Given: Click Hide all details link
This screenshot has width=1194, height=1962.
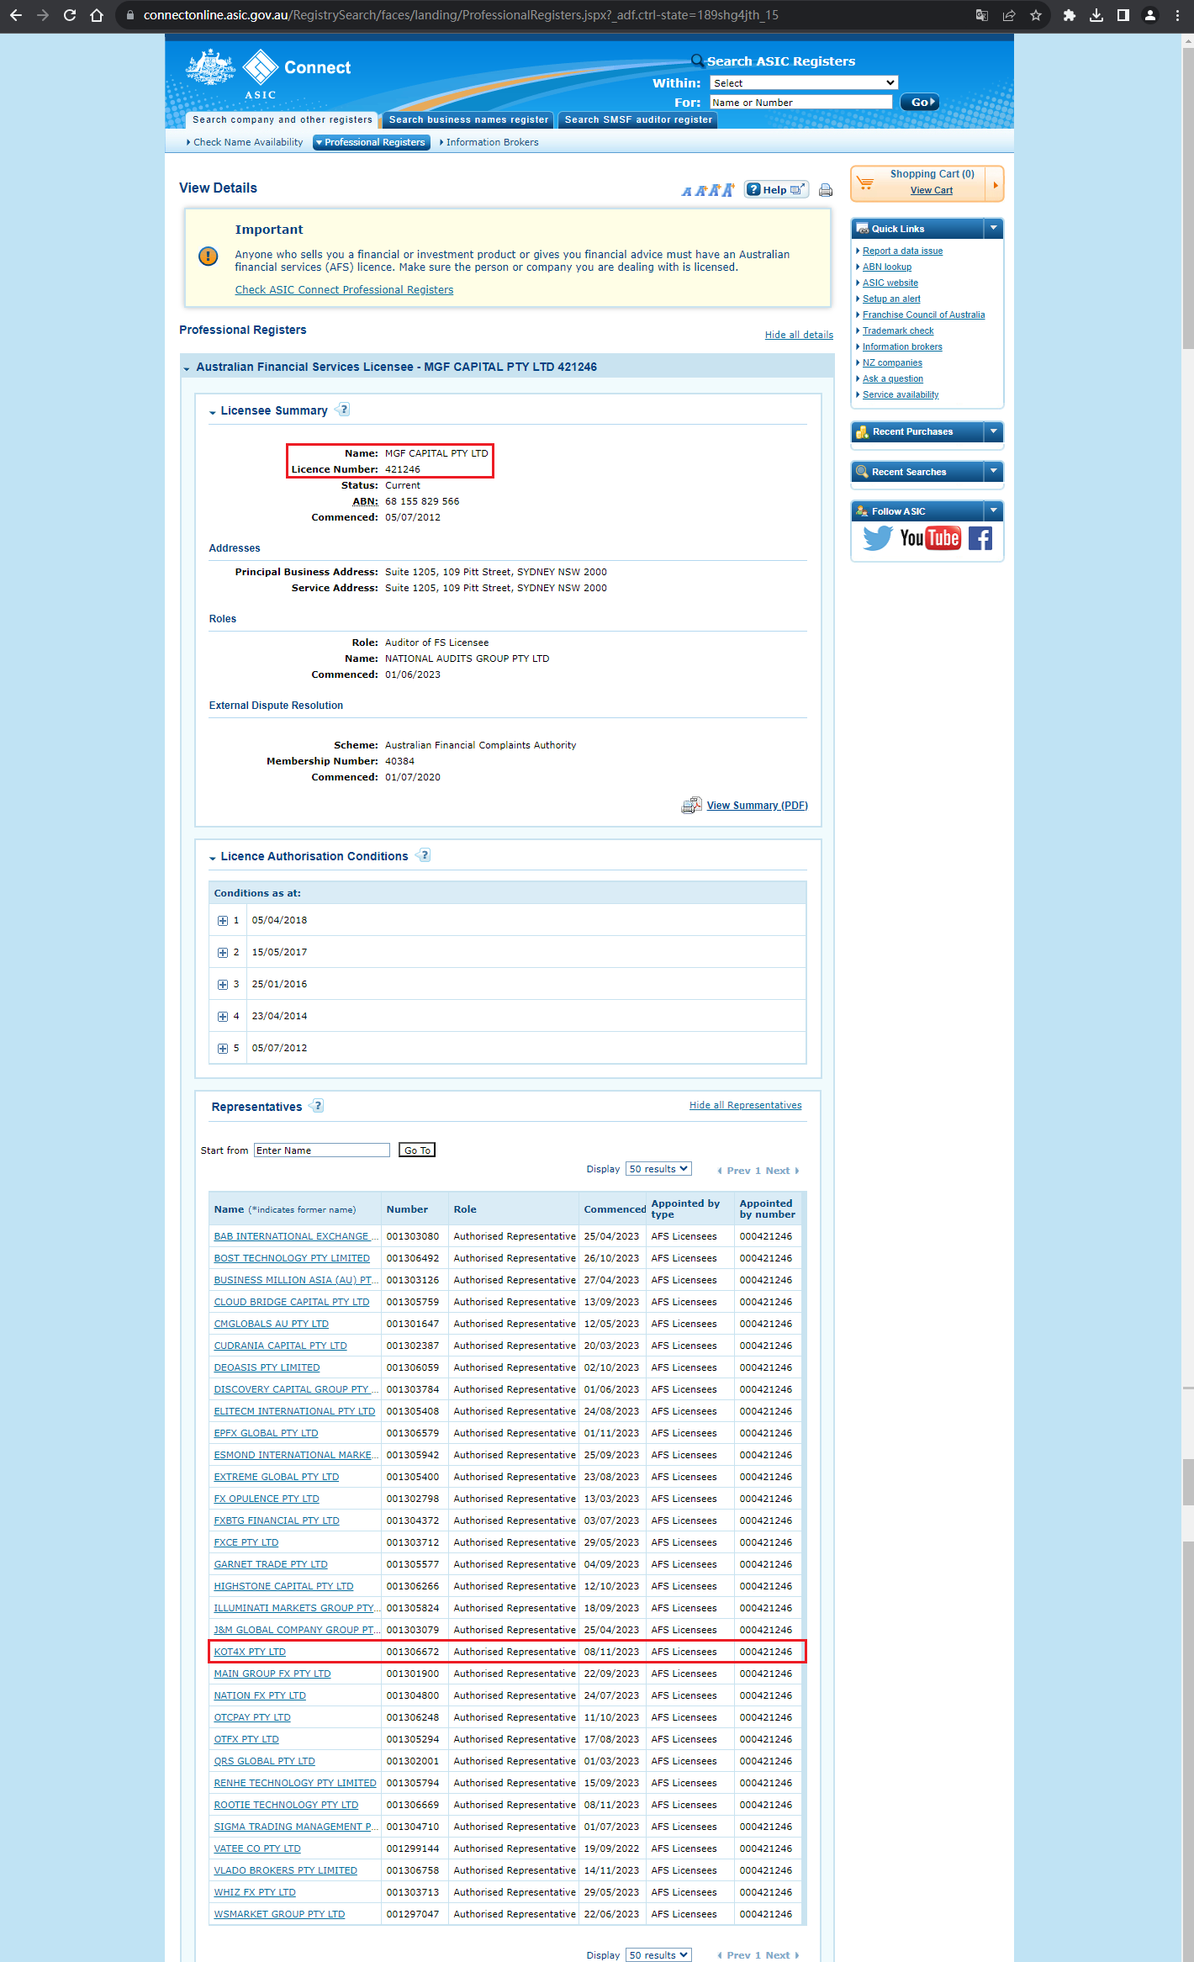Looking at the screenshot, I should pyautogui.click(x=799, y=335).
